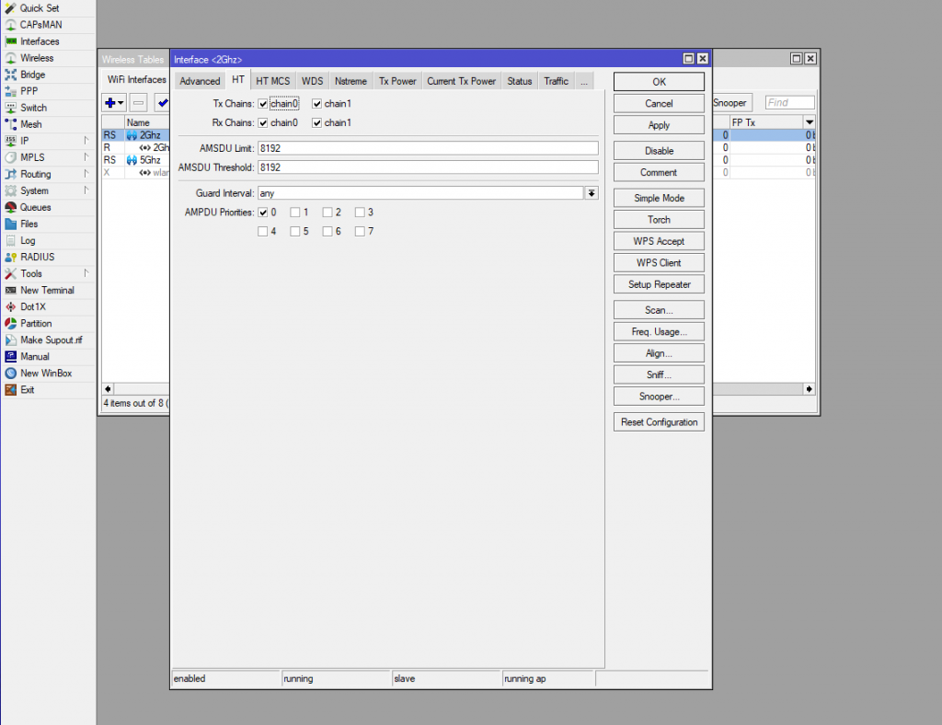942x725 pixels.
Task: Click the blue plus add icon
Action: 110,103
